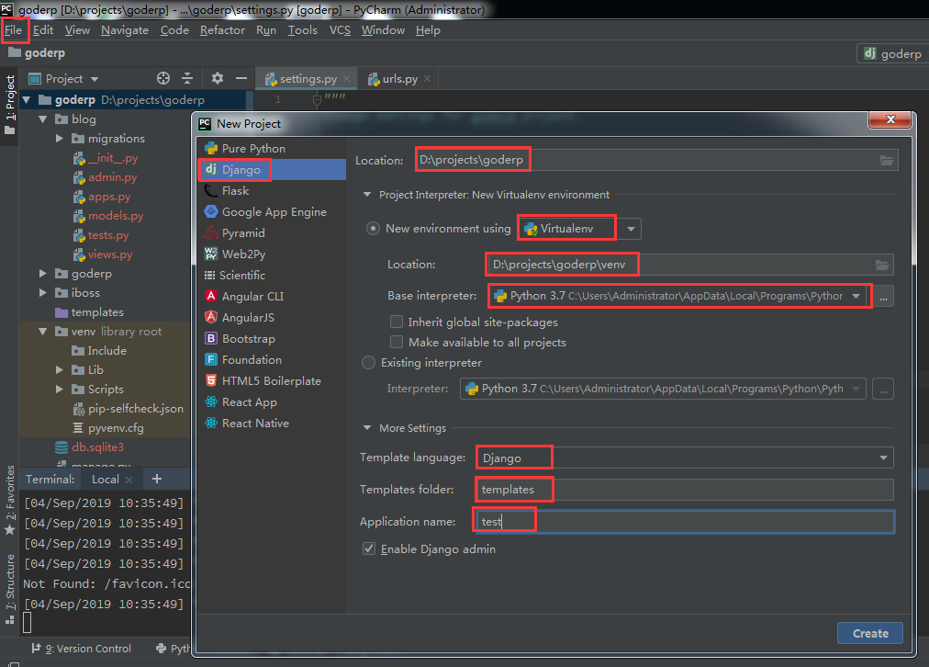Uncheck Enable Django admin checkbox

click(369, 549)
